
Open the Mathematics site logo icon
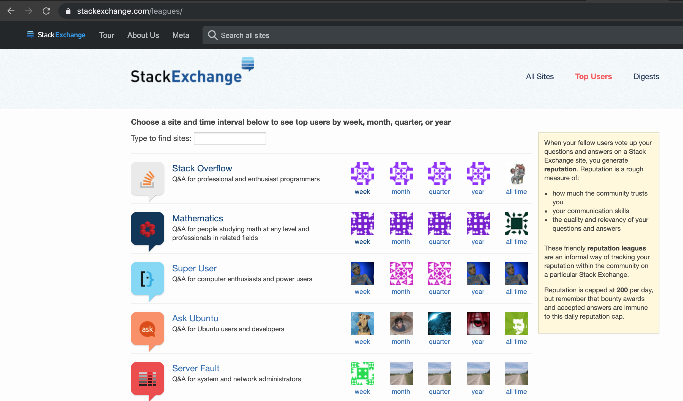[x=147, y=229]
